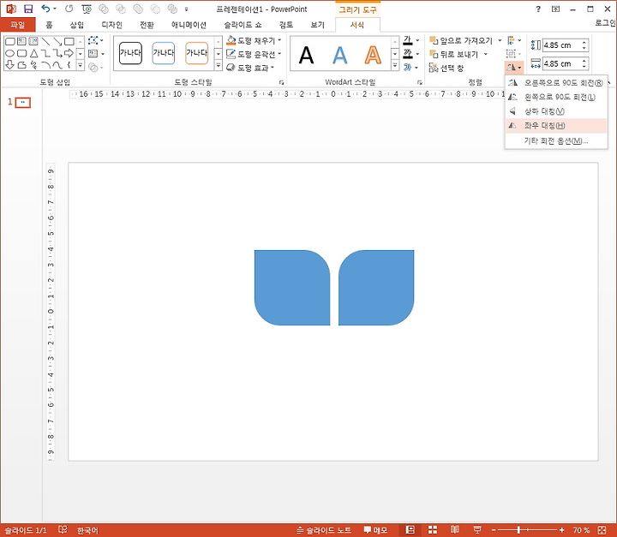Open 도형 효과 (Shape Effects) dropdown
The height and width of the screenshot is (537, 617).
pyautogui.click(x=250, y=68)
